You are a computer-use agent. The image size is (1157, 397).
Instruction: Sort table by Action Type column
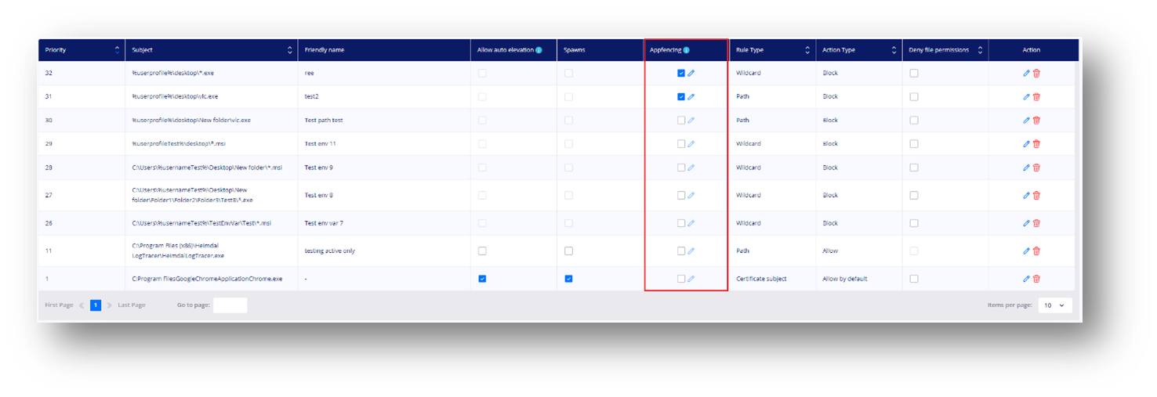click(894, 50)
